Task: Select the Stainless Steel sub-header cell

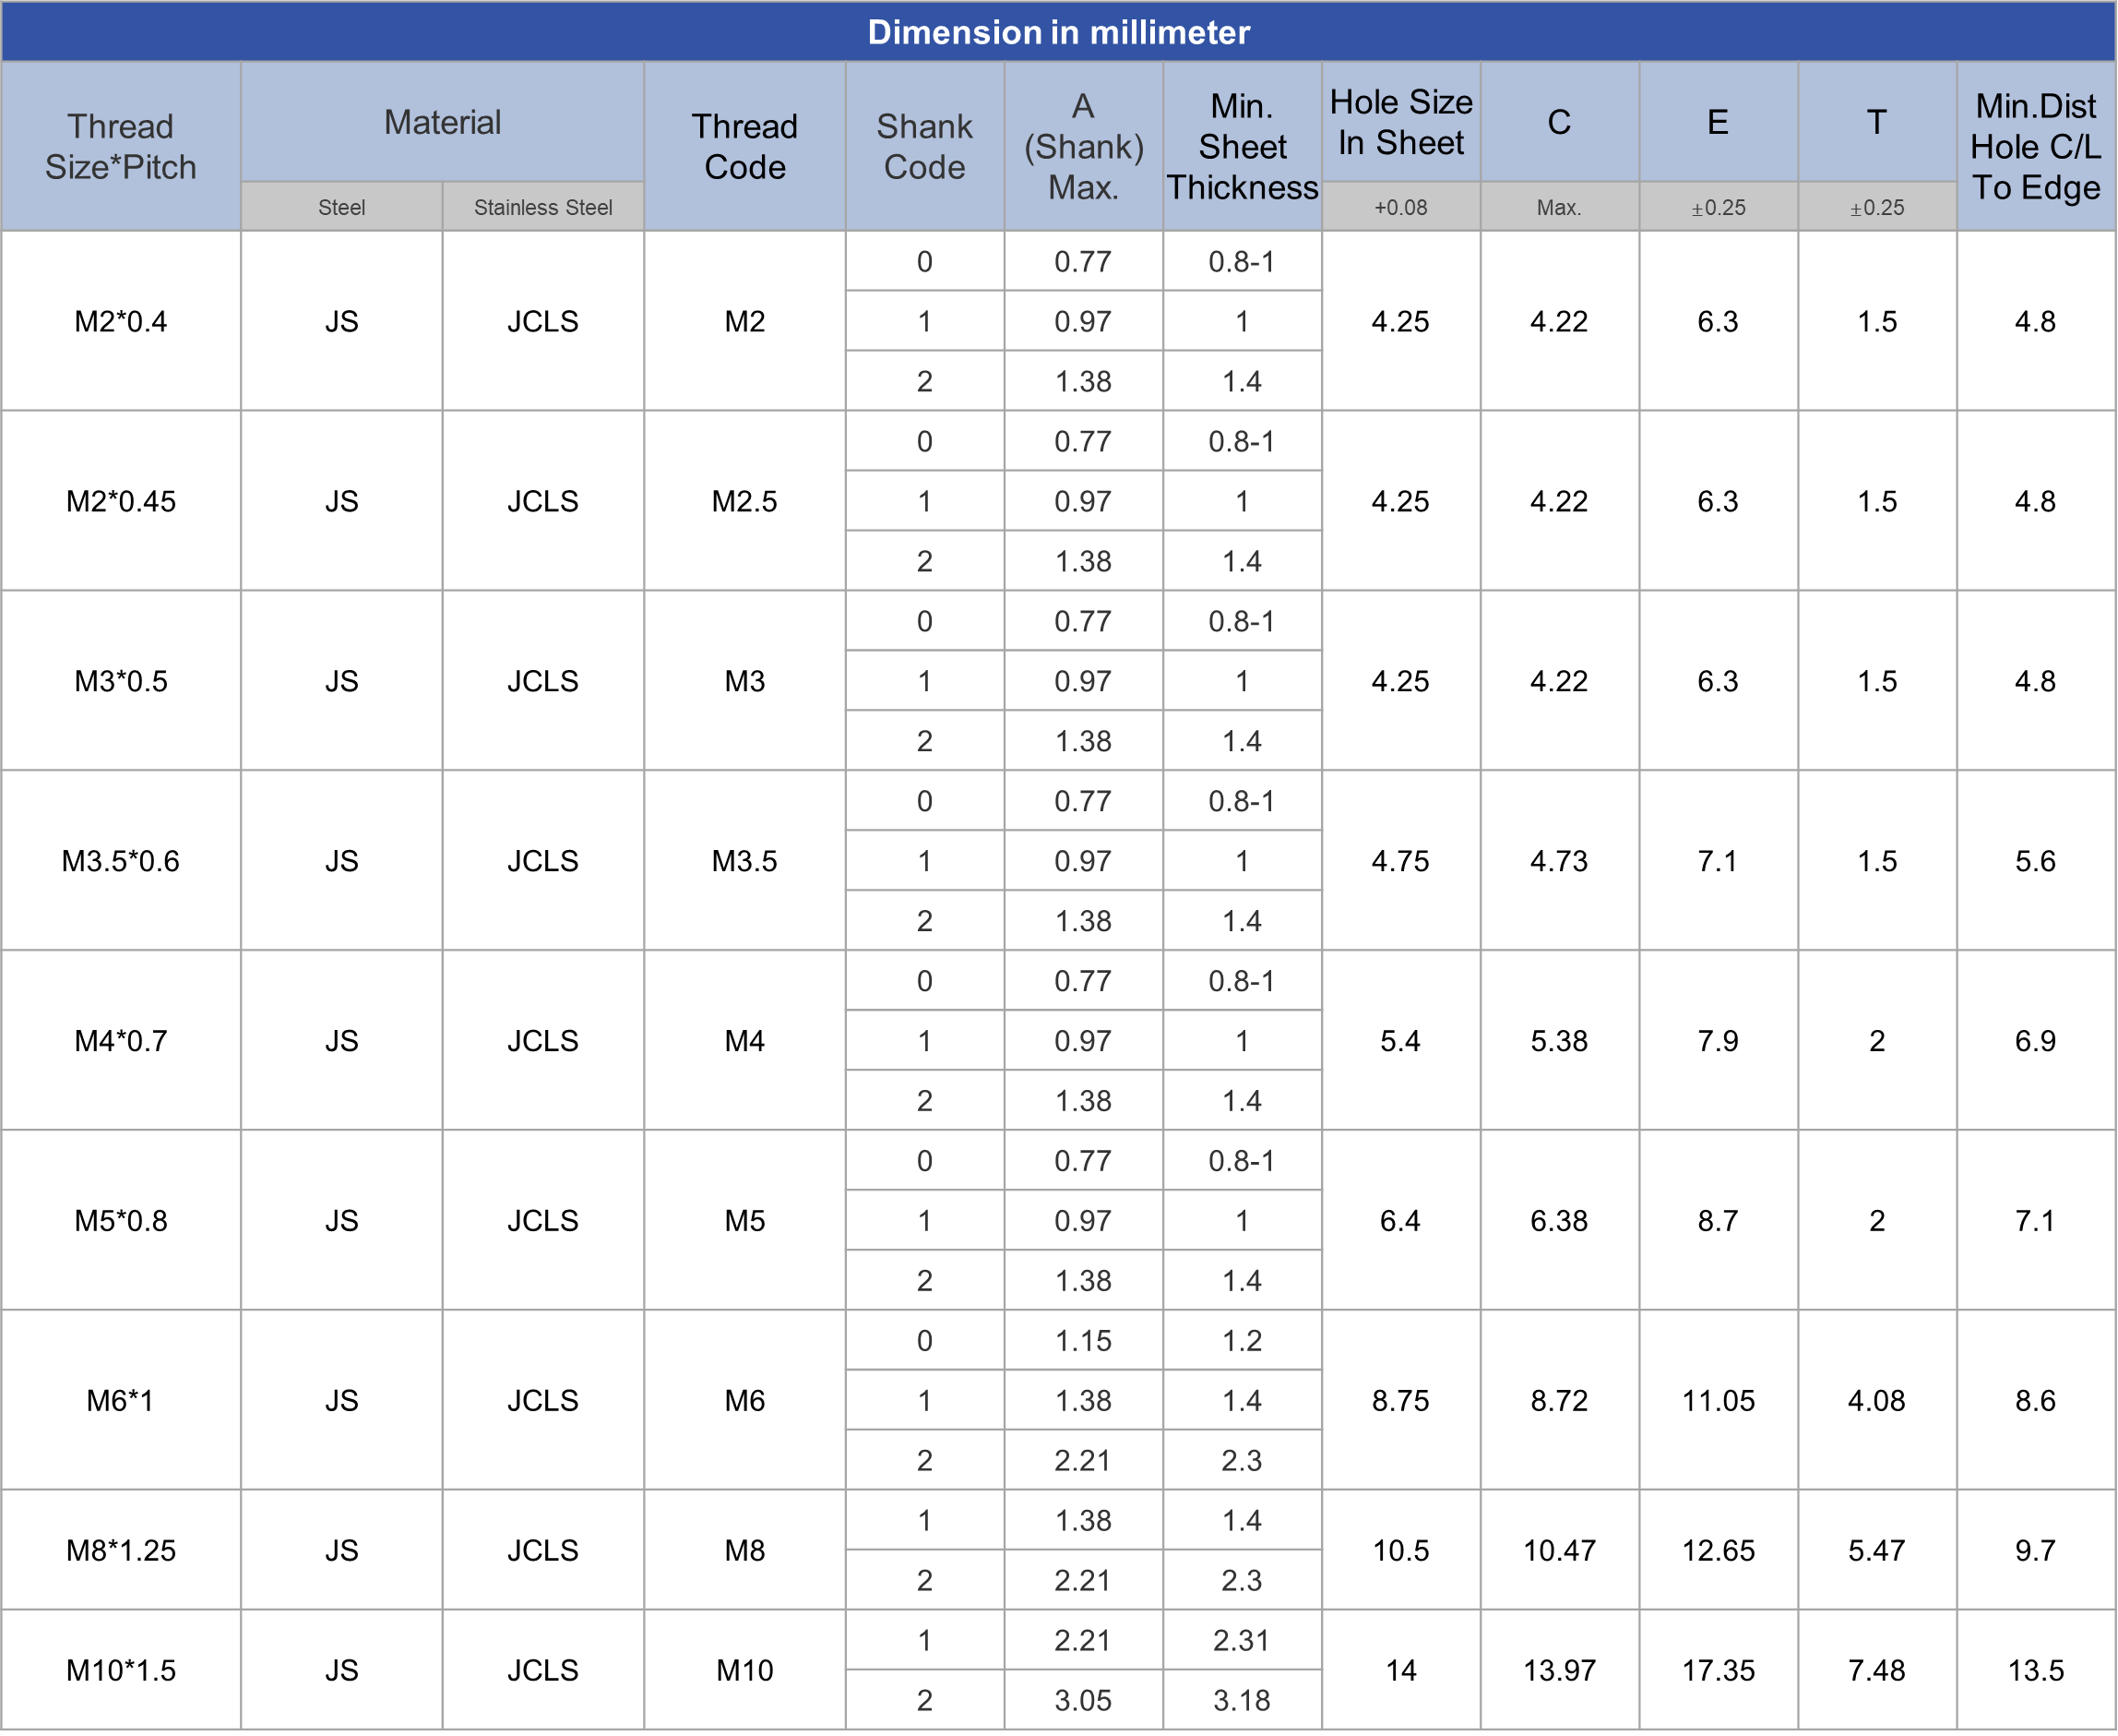Action: (x=542, y=207)
